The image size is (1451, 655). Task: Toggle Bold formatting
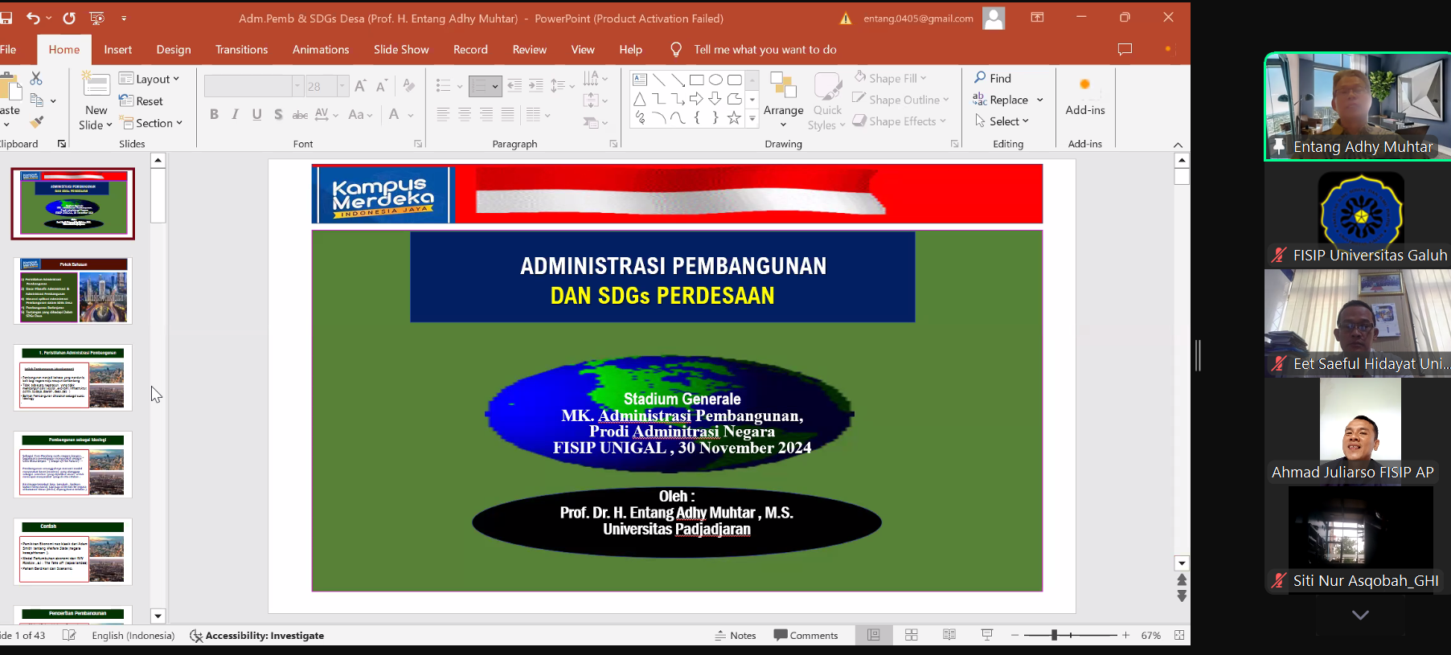click(214, 115)
